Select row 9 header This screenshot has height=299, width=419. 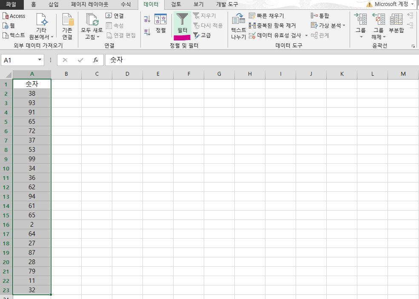coord(6,159)
